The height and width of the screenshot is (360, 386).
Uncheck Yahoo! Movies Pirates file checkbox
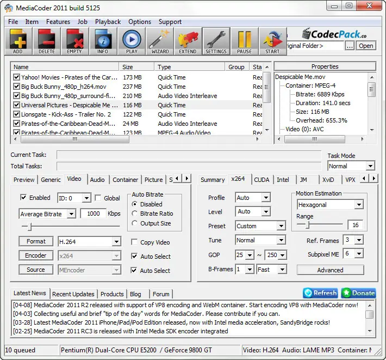coord(16,77)
